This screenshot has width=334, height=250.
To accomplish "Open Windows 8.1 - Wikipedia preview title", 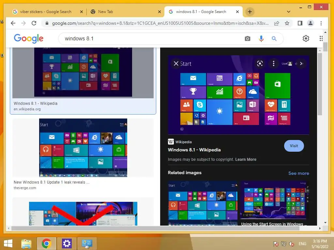I will [194, 150].
